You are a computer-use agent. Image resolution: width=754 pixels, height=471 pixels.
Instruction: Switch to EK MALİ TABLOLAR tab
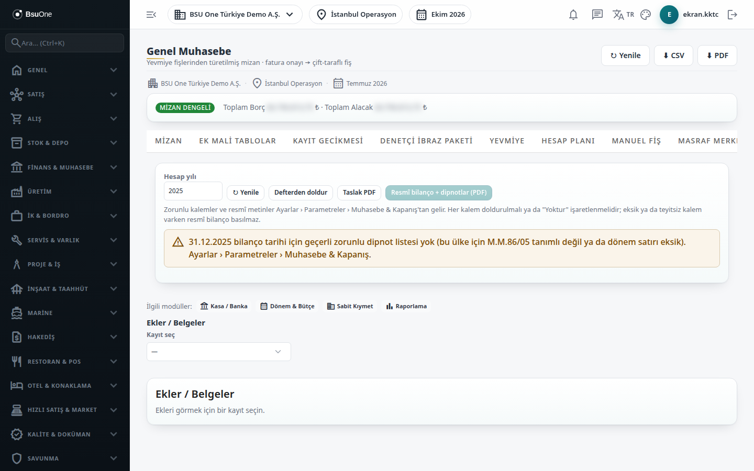[x=237, y=141]
